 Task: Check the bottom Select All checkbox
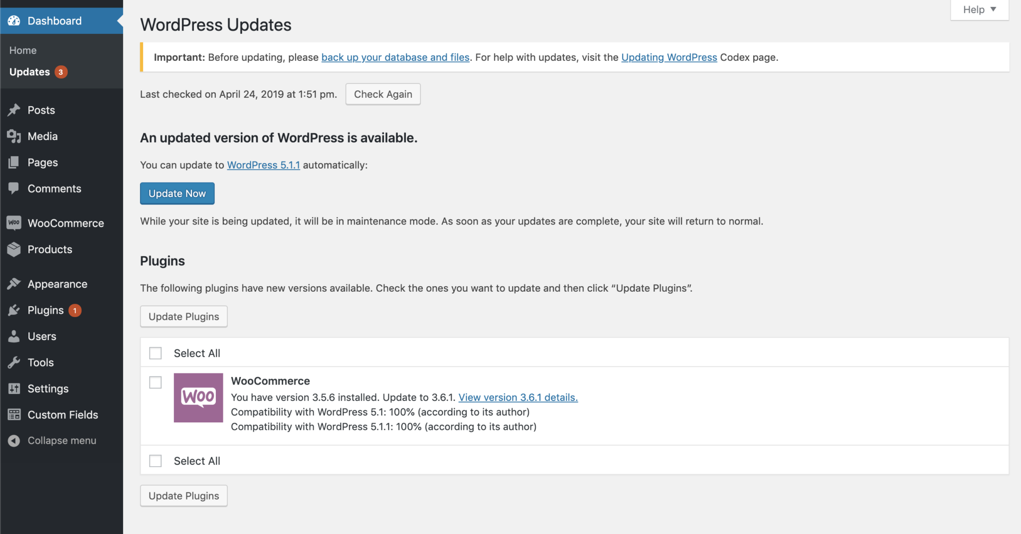click(x=156, y=461)
